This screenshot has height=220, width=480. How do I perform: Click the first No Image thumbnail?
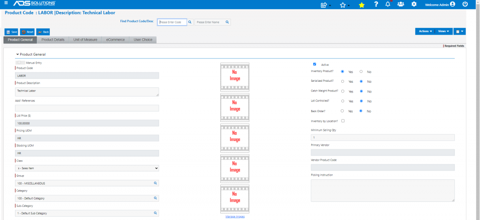tap(235, 77)
